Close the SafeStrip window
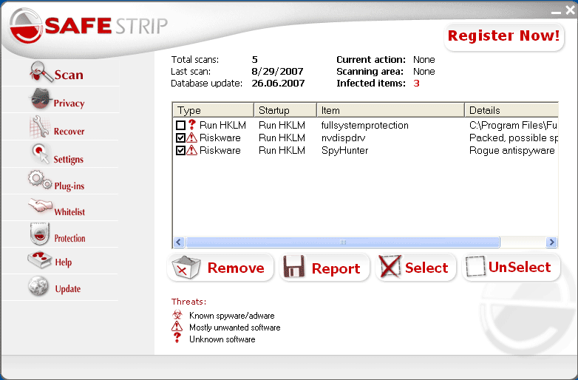 (571, 10)
